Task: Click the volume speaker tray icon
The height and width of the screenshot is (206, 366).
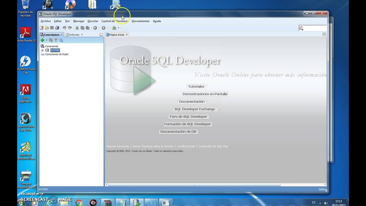Action: (326, 203)
